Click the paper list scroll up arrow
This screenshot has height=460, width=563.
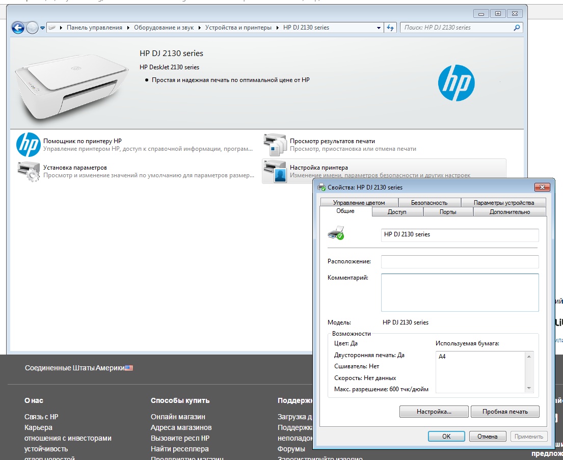528,356
